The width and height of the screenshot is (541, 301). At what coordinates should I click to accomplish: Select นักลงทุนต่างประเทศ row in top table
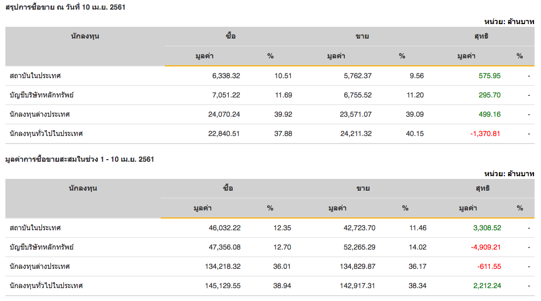pos(40,115)
